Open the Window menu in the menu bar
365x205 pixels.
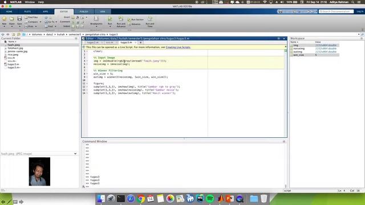(30, 2)
